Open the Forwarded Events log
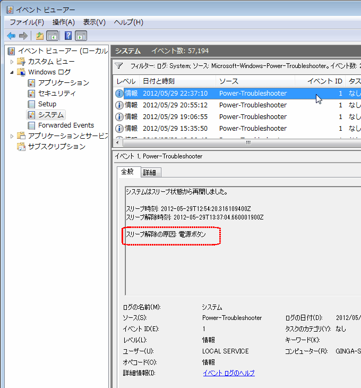The height and width of the screenshot is (388, 361). click(65, 125)
